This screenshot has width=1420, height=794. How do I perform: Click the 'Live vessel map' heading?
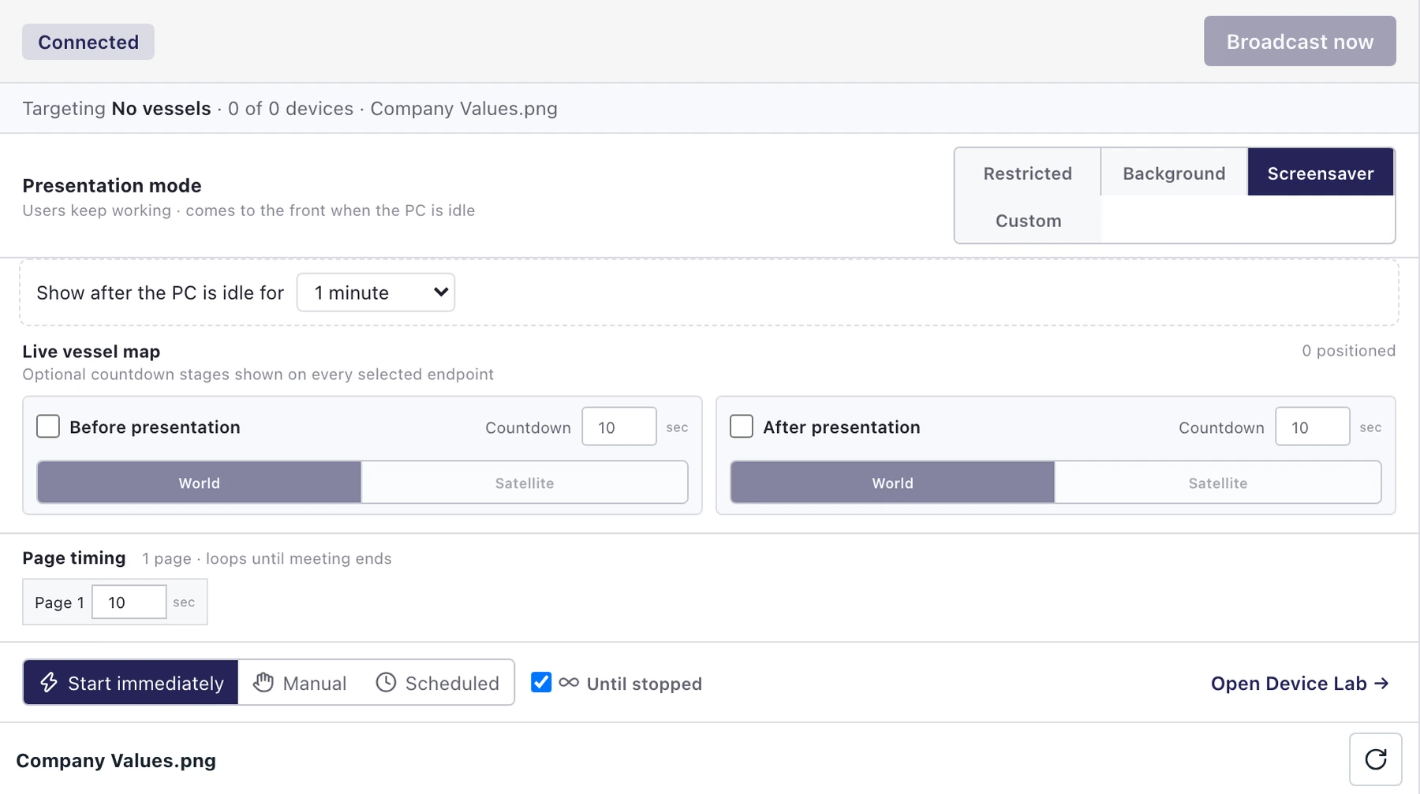point(92,352)
